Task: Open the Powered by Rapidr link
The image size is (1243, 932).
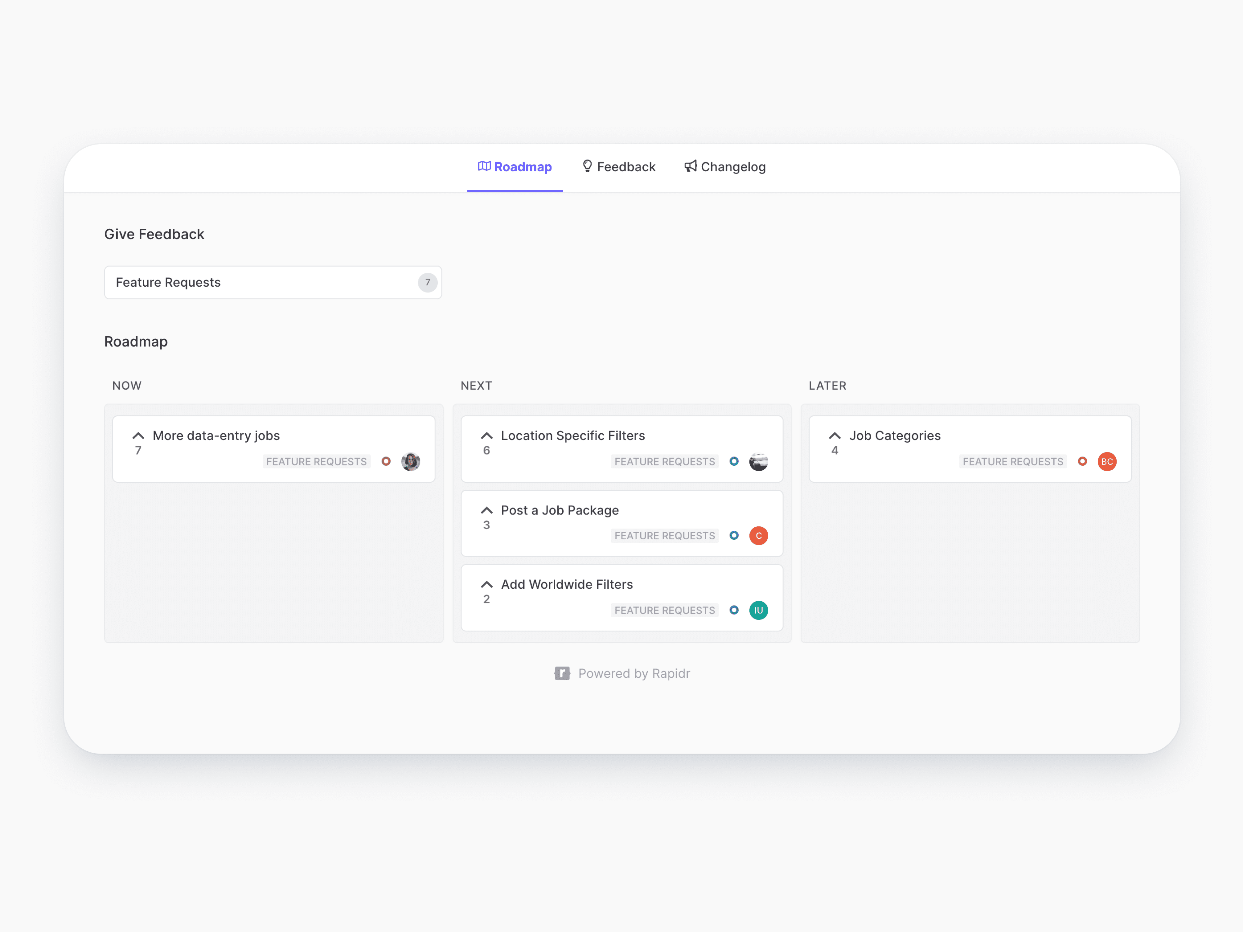Action: point(634,673)
